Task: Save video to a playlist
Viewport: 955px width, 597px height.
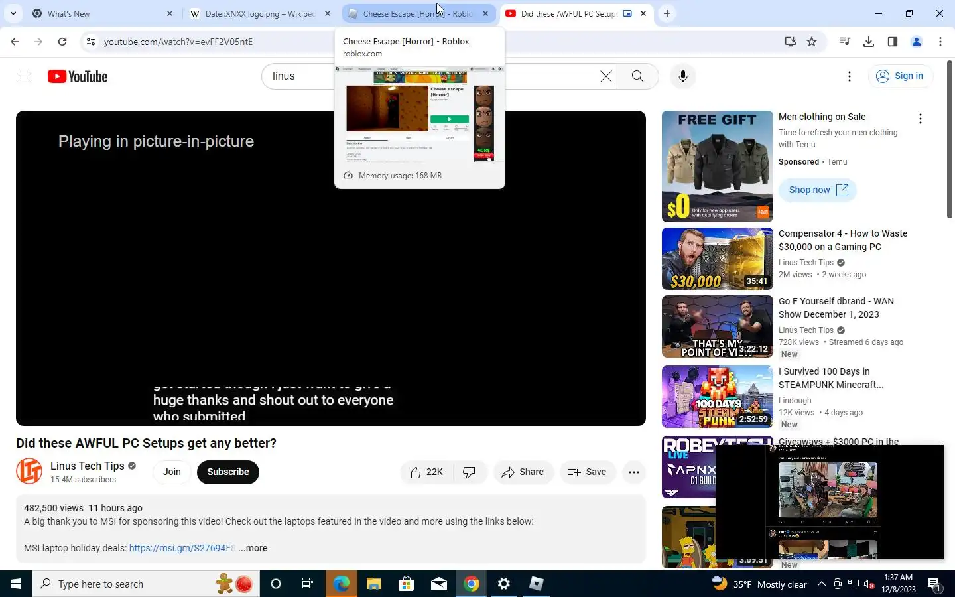Action: pyautogui.click(x=588, y=472)
